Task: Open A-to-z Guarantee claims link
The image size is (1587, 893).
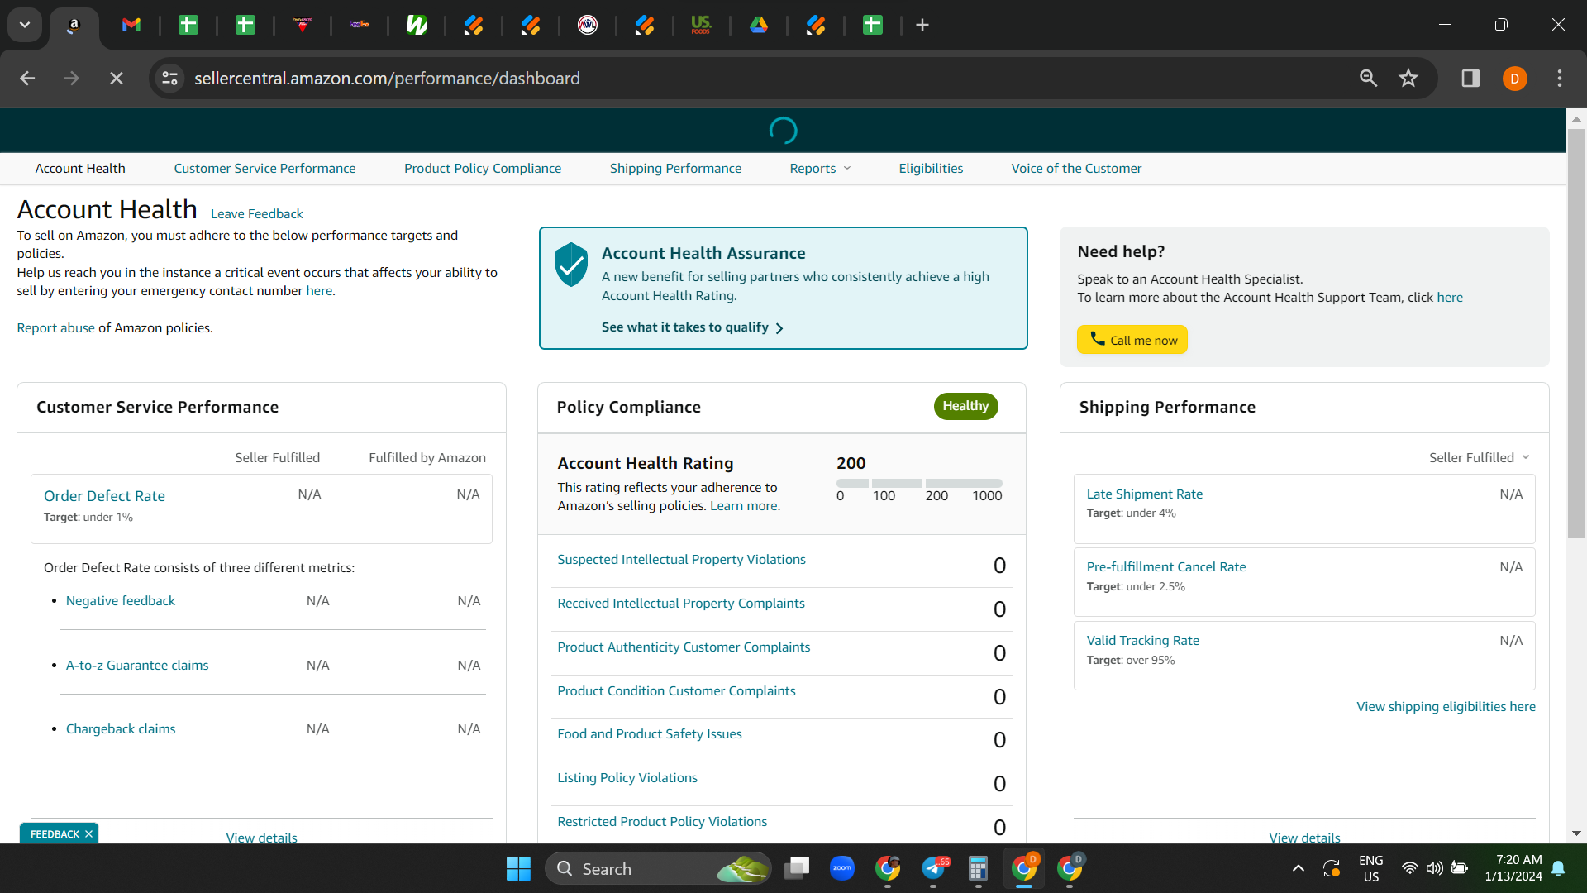Action: click(137, 665)
